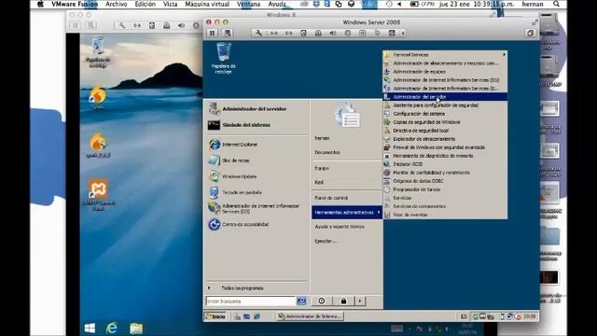Open Orígenes de datos ODBC

pos(445,181)
